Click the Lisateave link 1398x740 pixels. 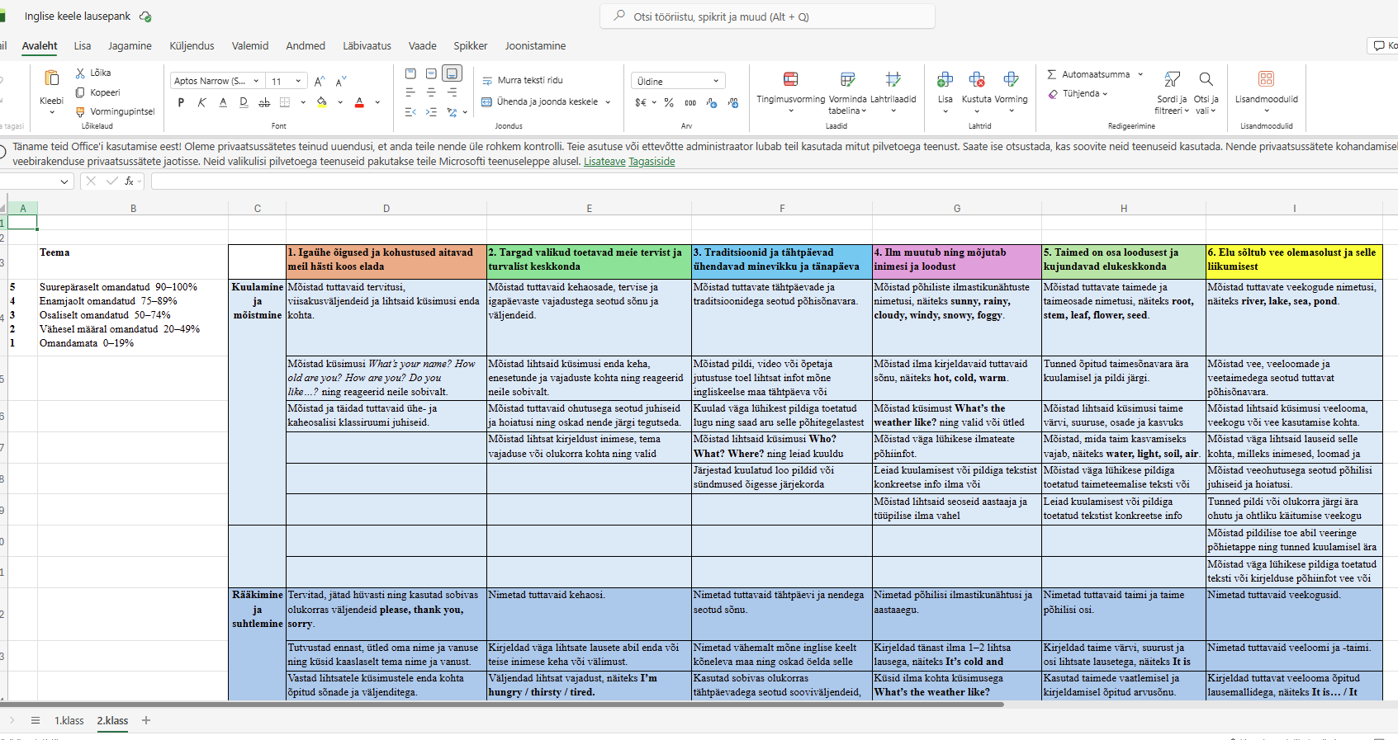click(604, 162)
